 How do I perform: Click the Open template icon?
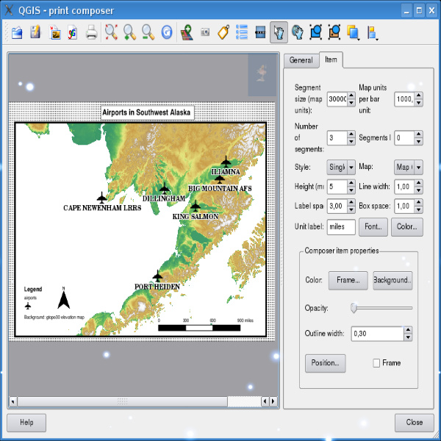pyautogui.click(x=17, y=32)
